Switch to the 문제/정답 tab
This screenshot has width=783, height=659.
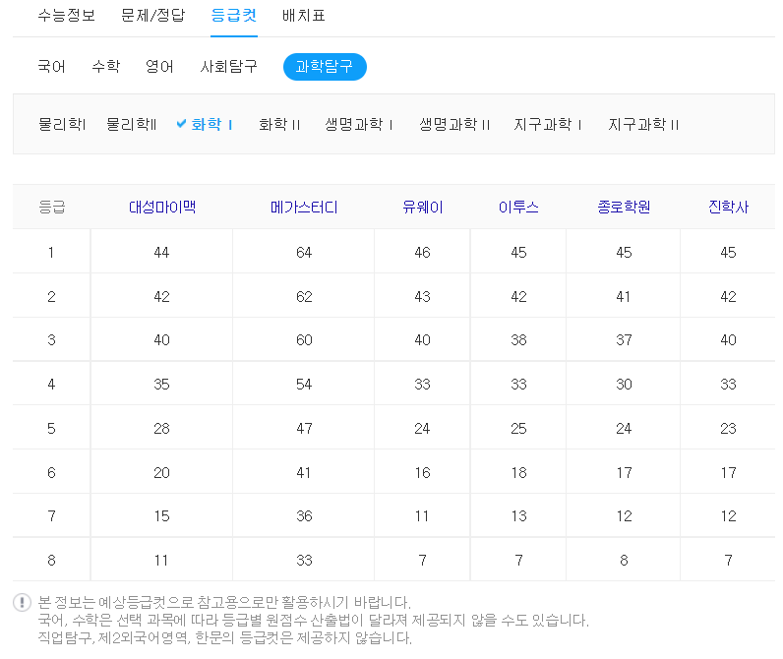(x=152, y=16)
